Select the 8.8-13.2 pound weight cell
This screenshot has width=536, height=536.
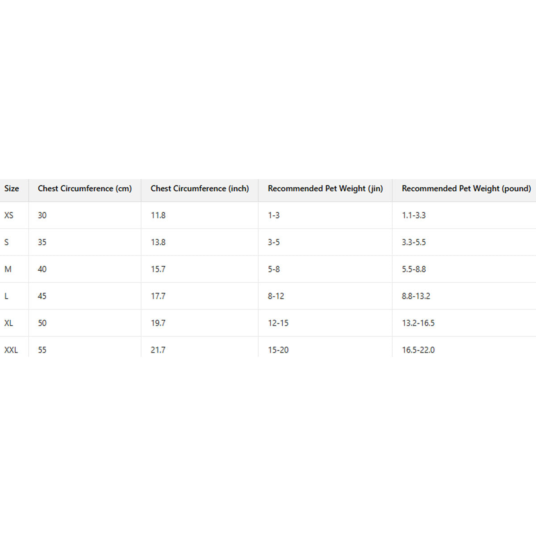(x=416, y=296)
